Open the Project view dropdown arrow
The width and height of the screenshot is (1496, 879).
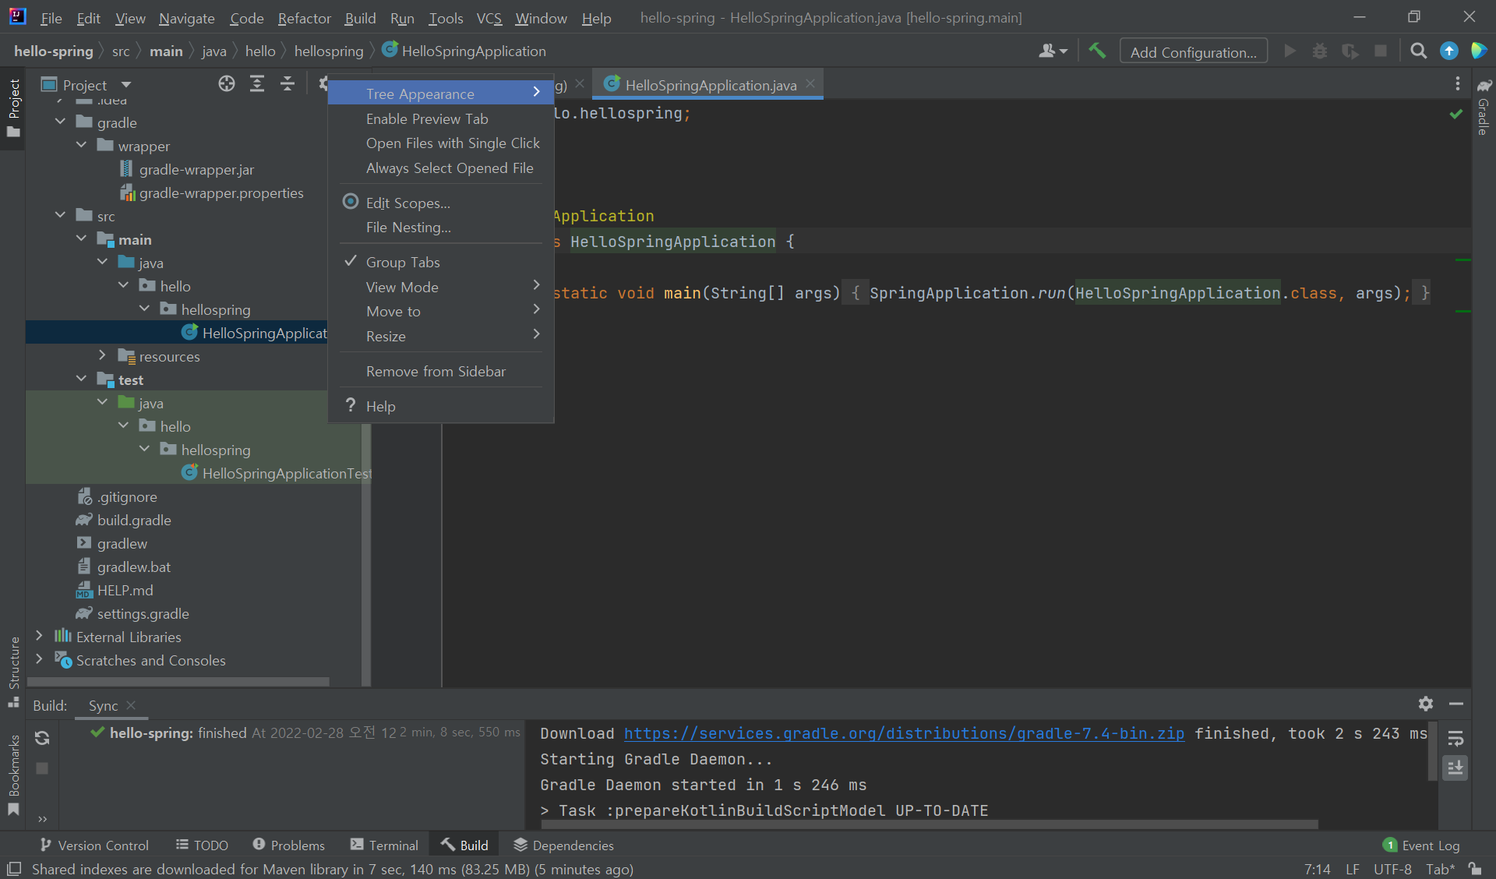tap(126, 85)
